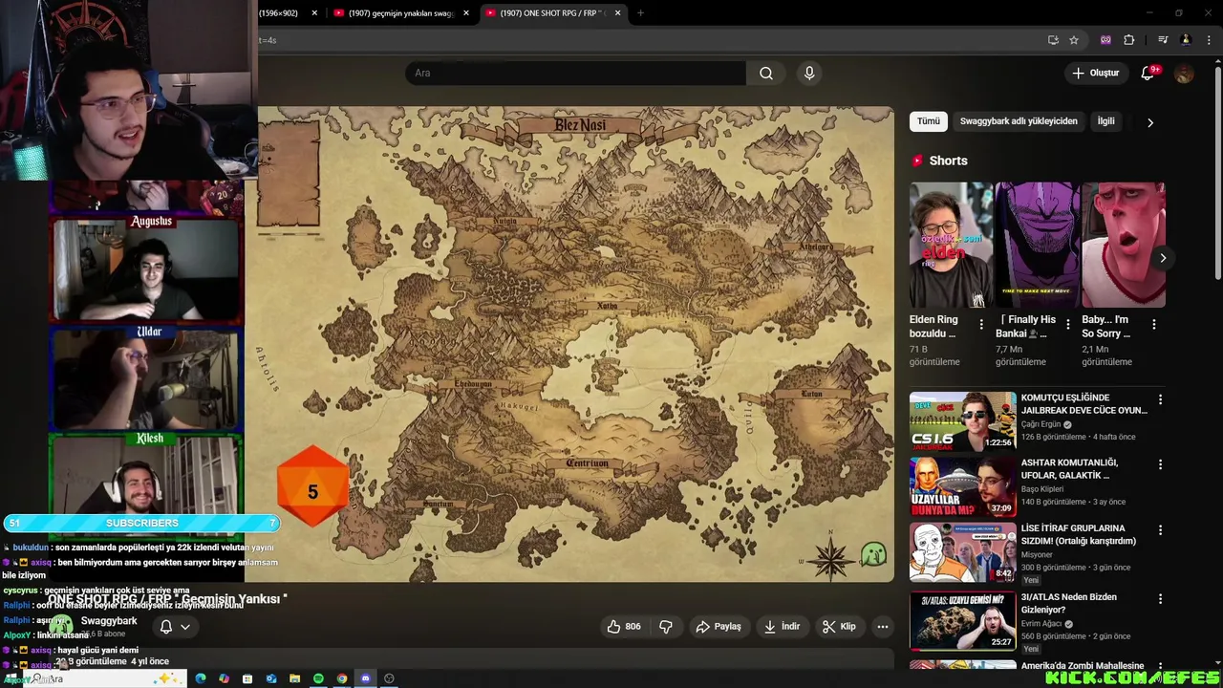Click the Shorts section heading
This screenshot has height=688, width=1223.
tap(948, 161)
